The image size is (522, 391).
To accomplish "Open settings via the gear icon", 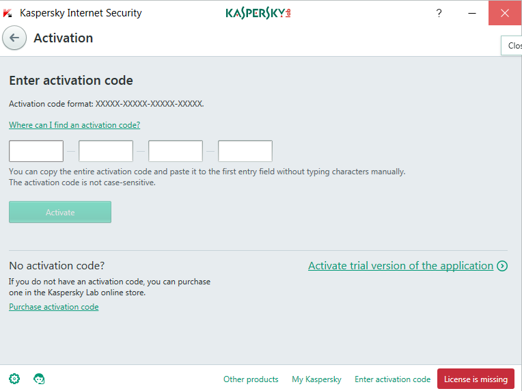I will coord(14,379).
